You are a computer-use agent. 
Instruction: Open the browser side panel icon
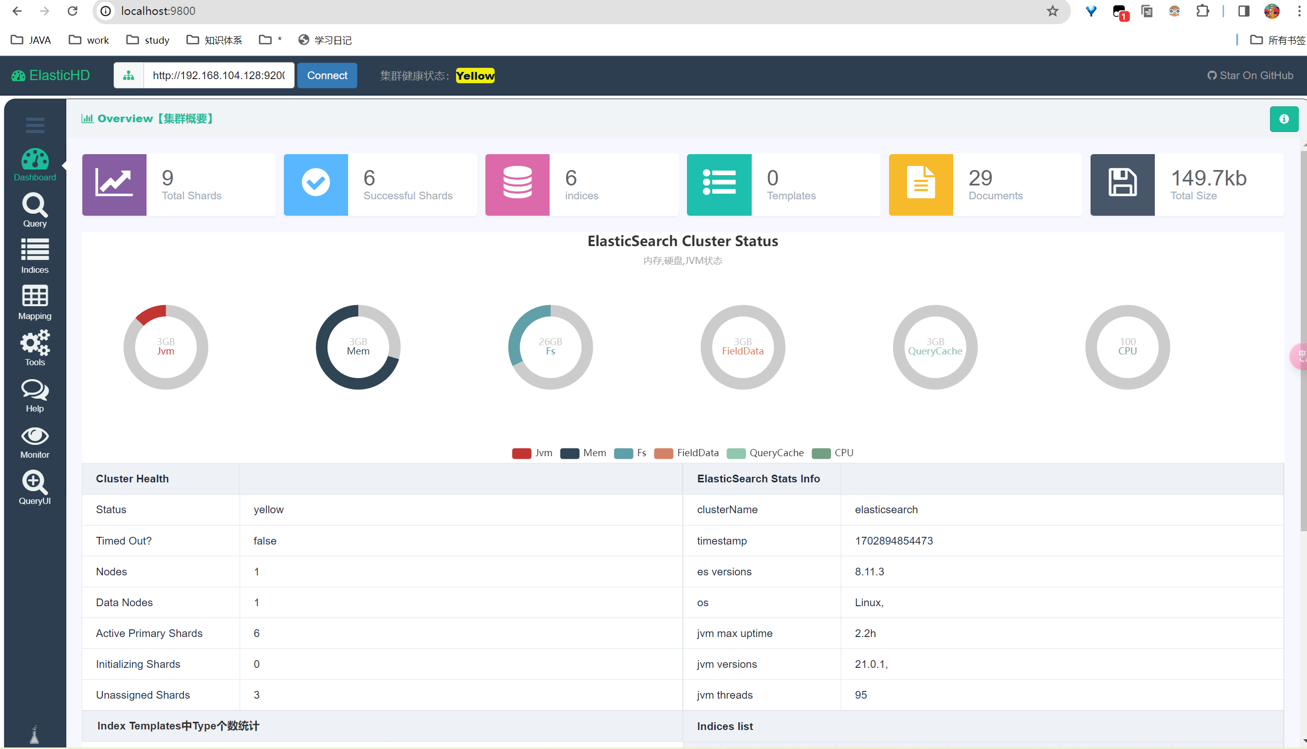(1243, 11)
